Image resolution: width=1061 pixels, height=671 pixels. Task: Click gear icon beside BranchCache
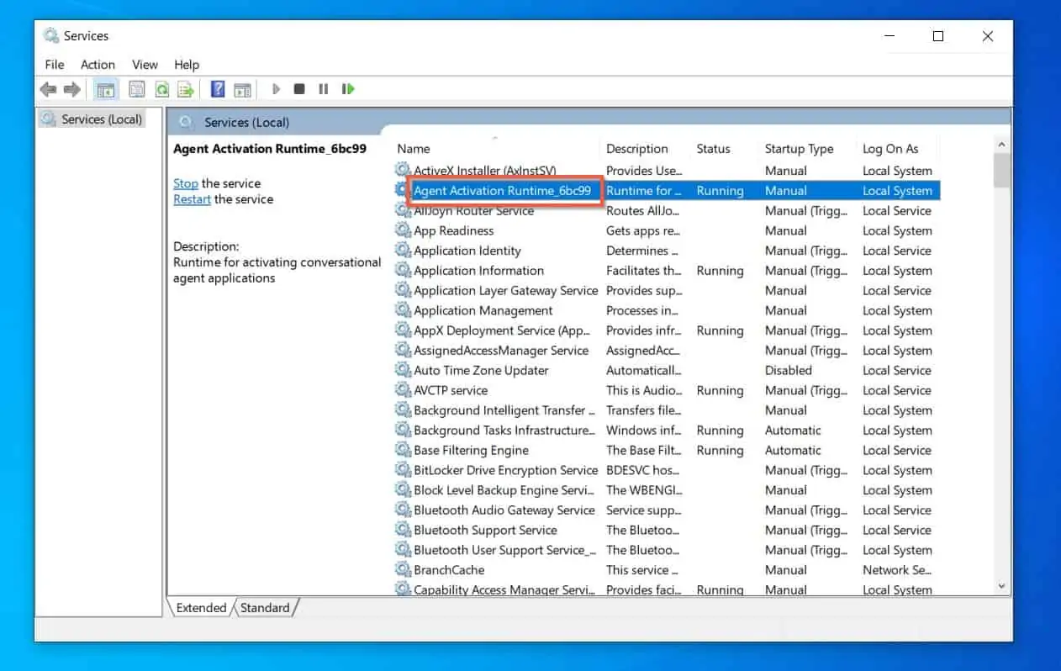point(403,569)
